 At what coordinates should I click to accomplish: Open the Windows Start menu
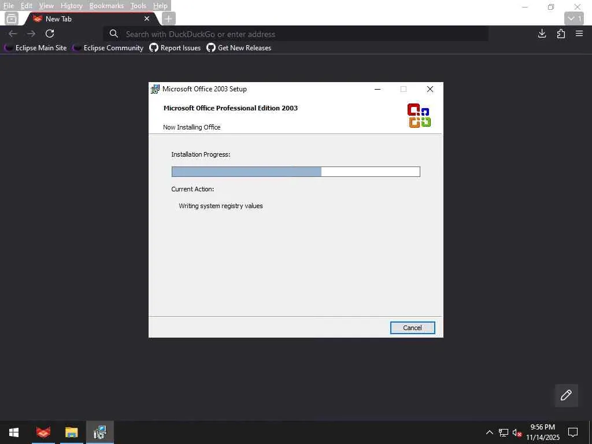coord(14,432)
